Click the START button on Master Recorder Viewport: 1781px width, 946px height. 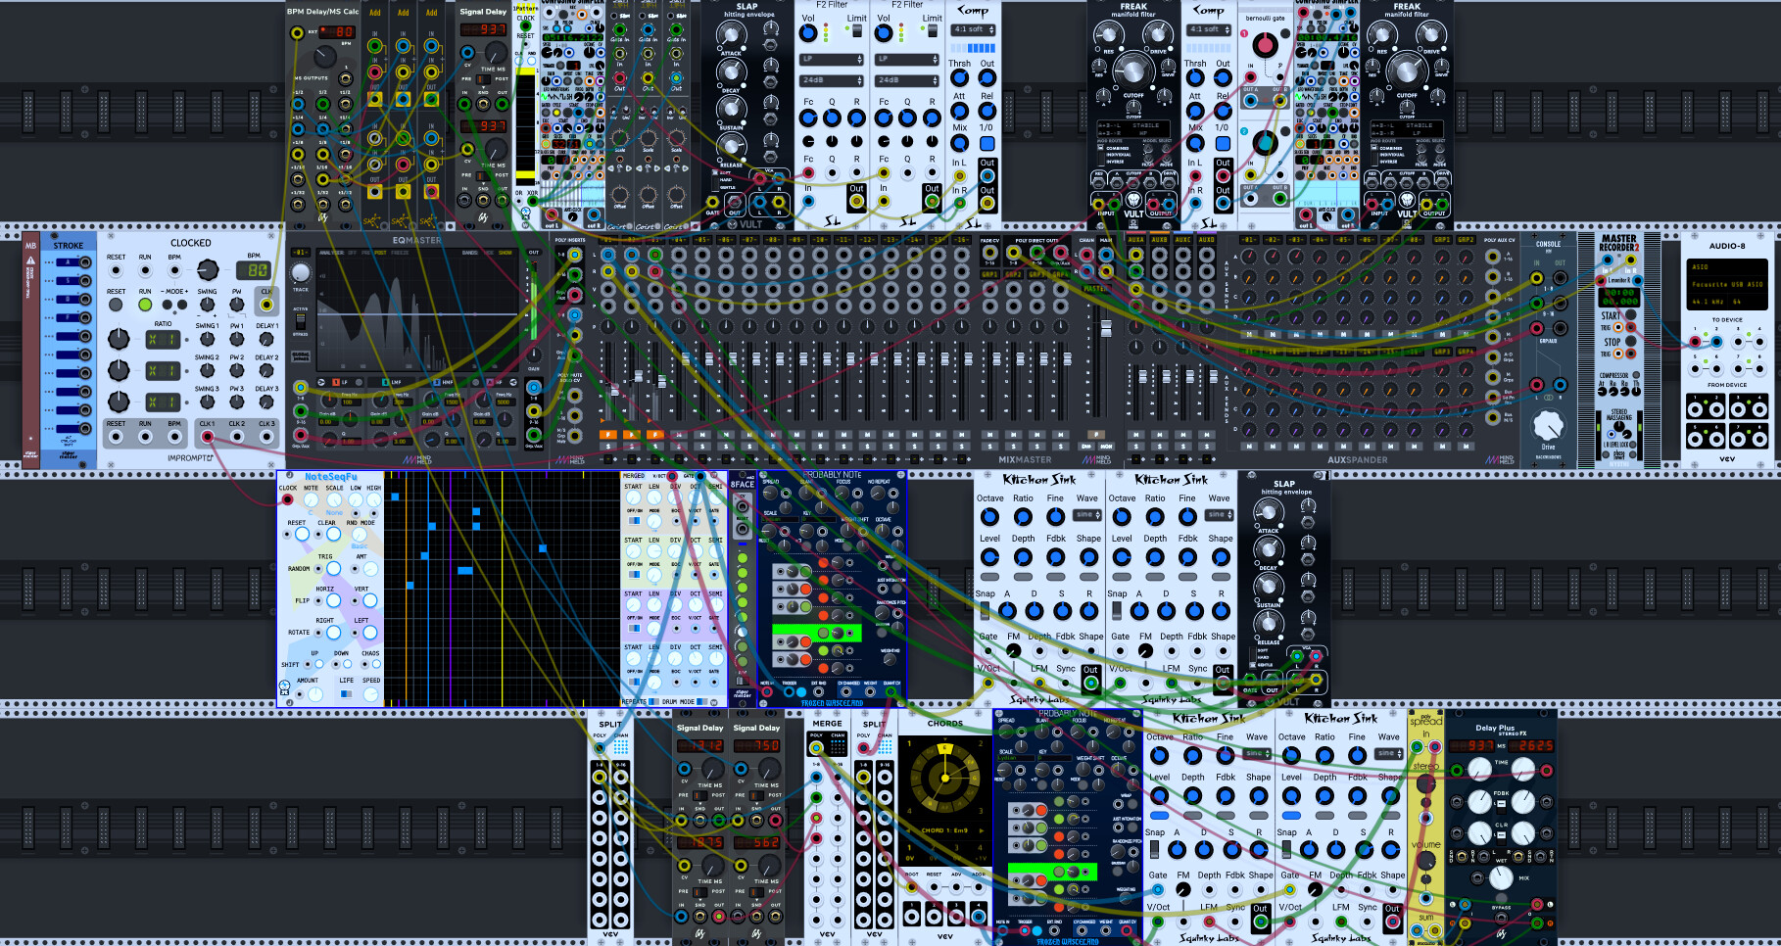1631,315
